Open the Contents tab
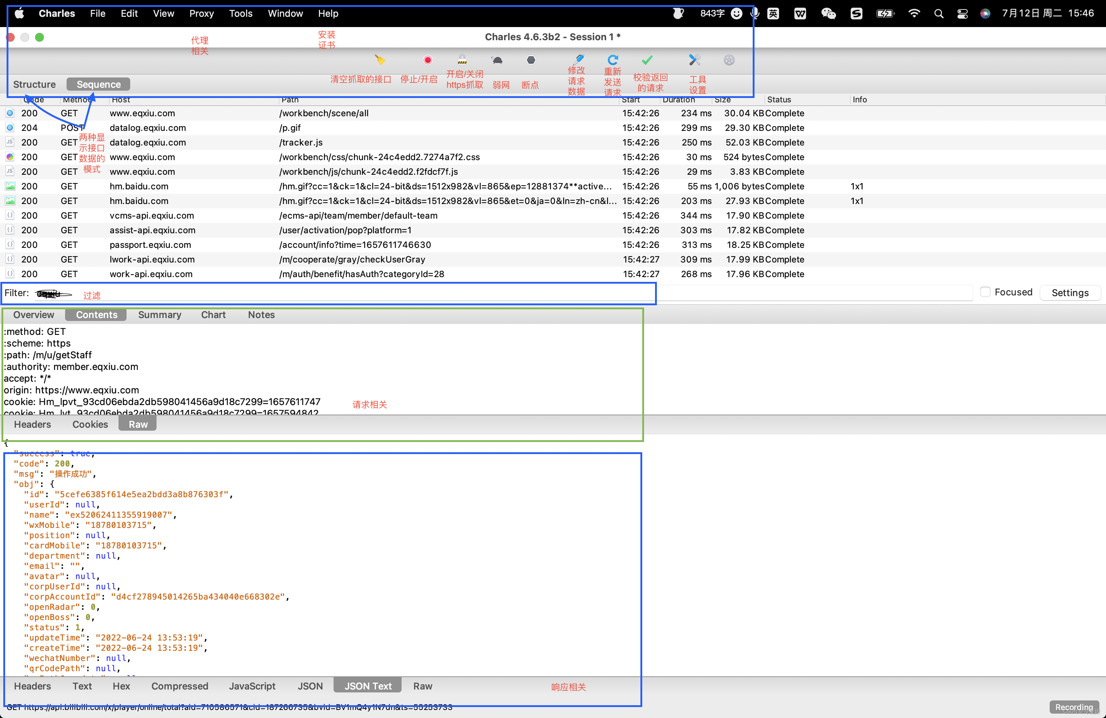 pos(96,314)
